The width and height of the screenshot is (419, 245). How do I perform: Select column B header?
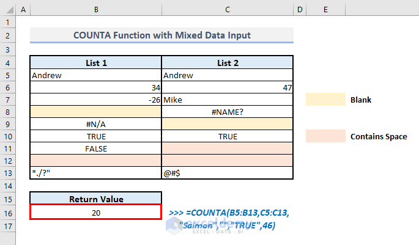click(95, 10)
